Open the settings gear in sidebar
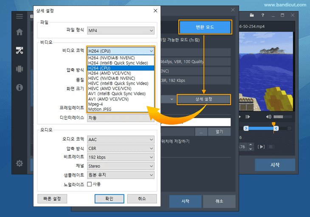The width and height of the screenshot is (310, 217). click(20, 163)
